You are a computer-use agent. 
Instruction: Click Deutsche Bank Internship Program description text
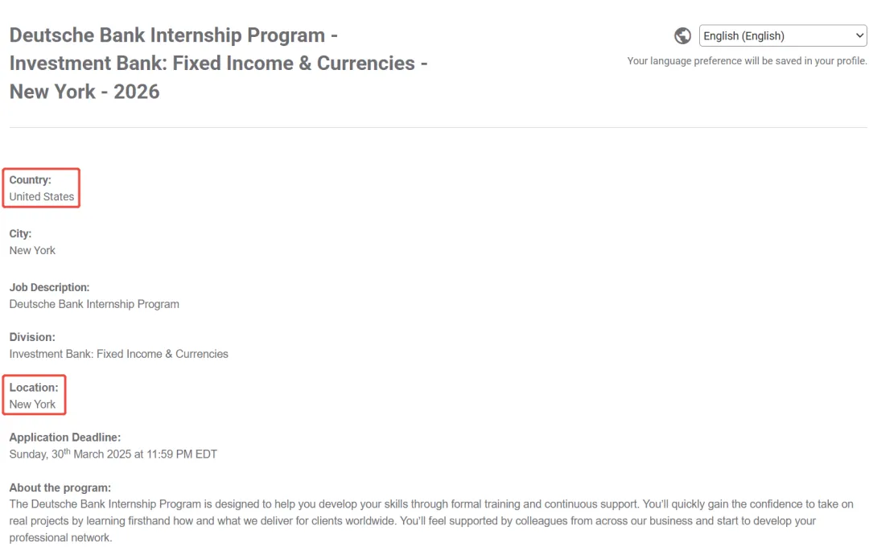tap(94, 304)
